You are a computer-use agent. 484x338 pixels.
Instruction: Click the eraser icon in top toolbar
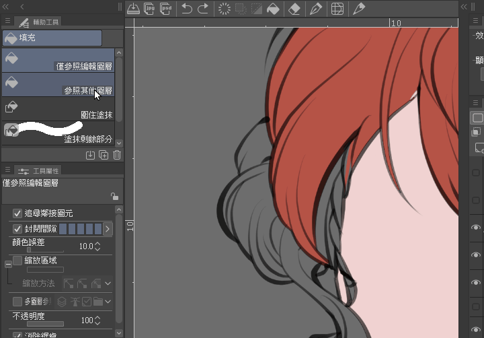point(294,9)
